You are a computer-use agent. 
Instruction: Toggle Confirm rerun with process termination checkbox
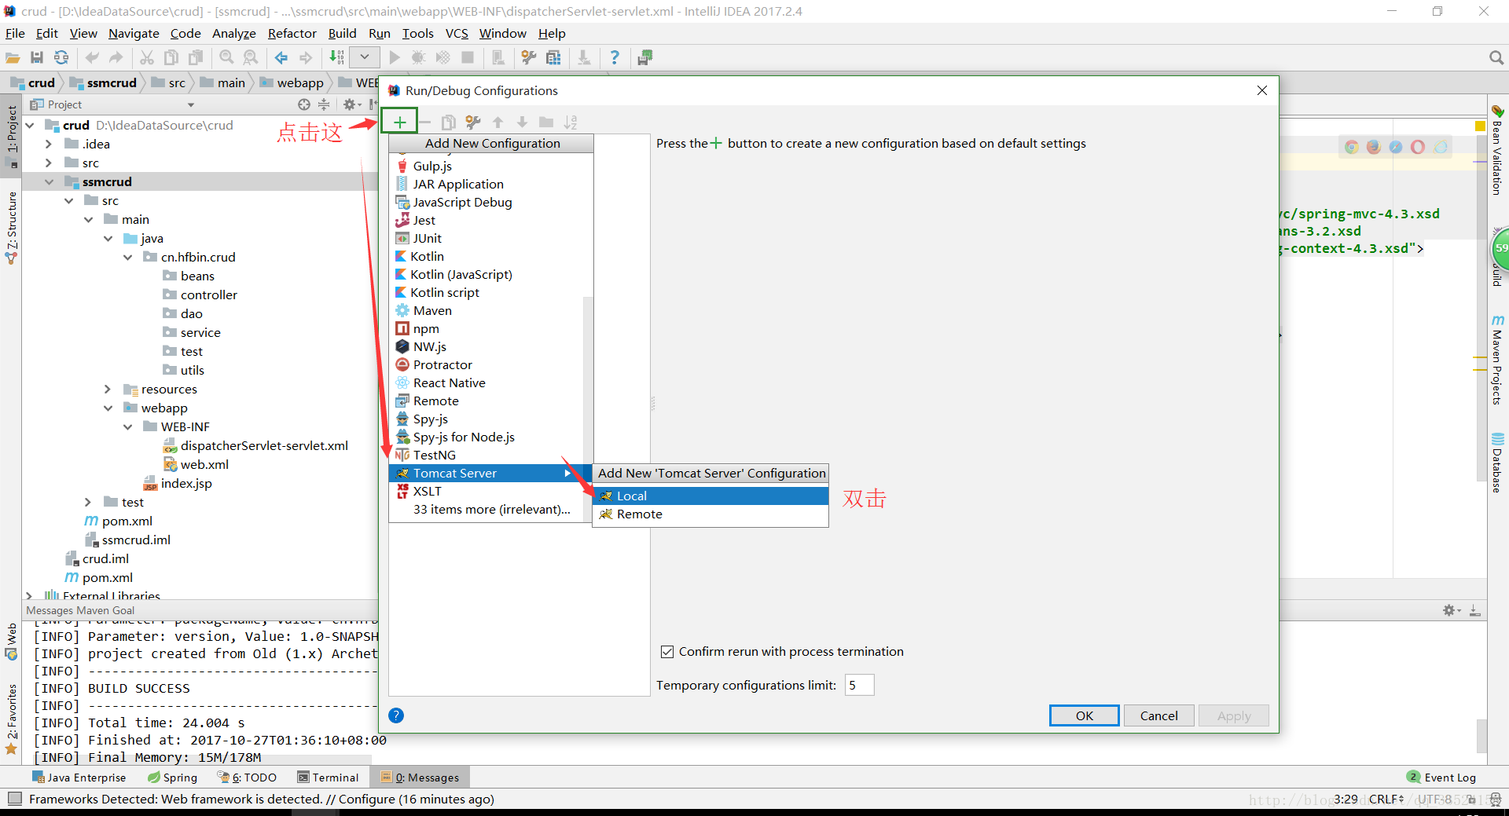pyautogui.click(x=667, y=652)
